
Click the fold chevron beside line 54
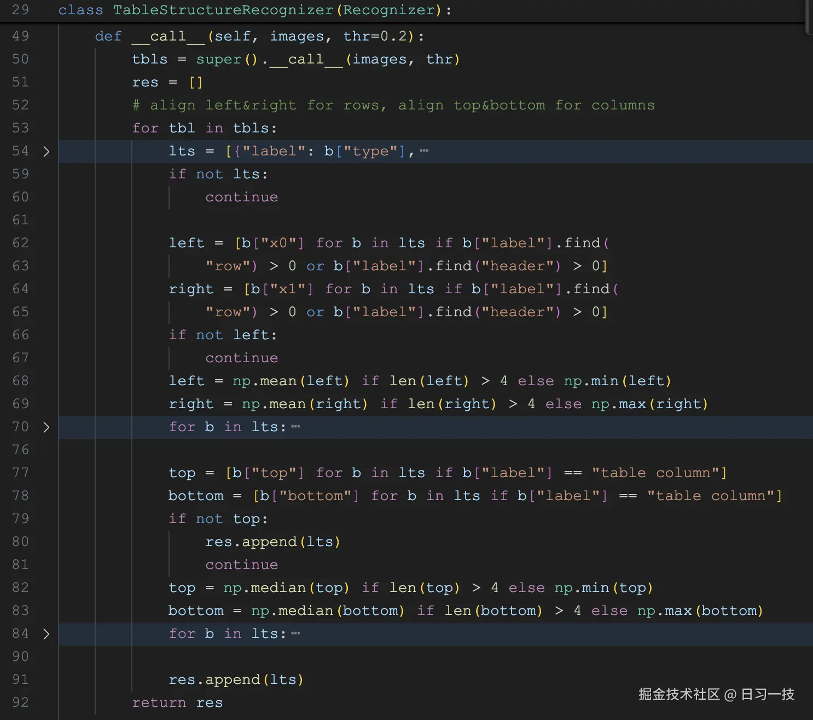[x=47, y=152]
